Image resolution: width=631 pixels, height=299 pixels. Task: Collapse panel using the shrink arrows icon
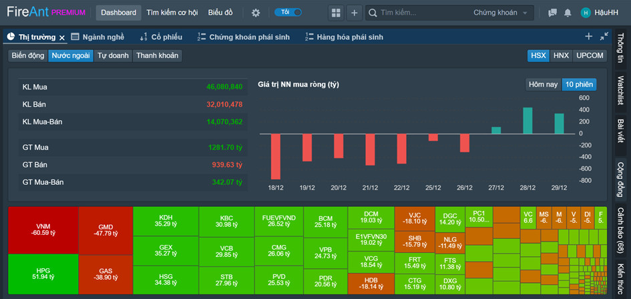(604, 37)
